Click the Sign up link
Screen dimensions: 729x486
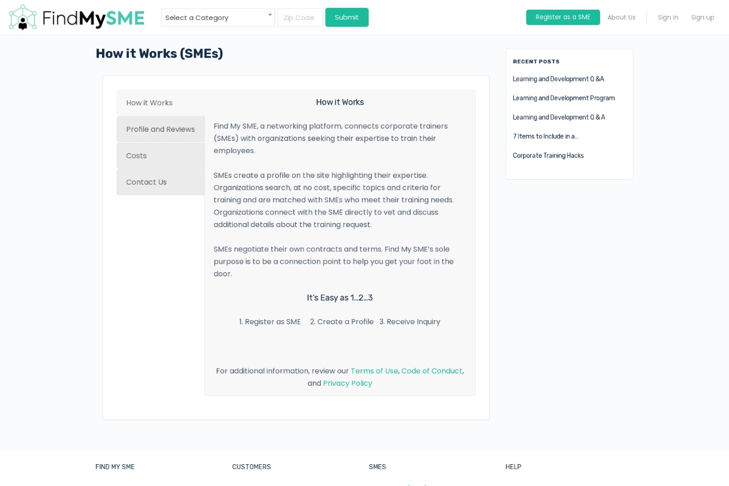(x=702, y=18)
